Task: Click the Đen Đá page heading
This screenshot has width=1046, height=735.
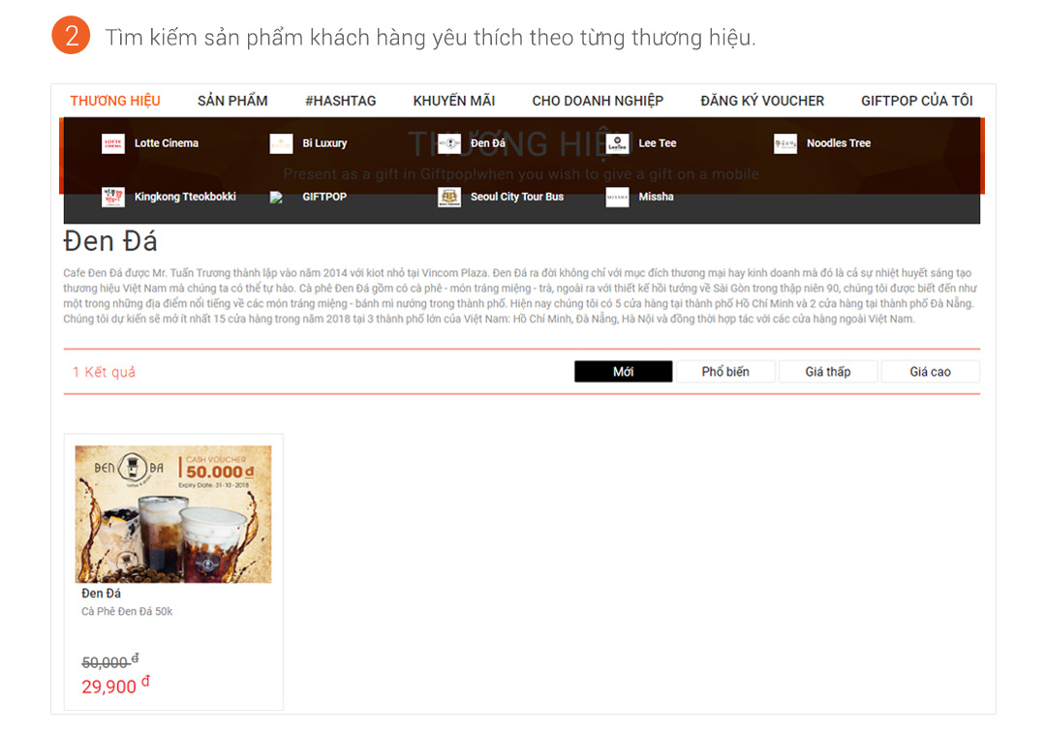Action: click(110, 241)
